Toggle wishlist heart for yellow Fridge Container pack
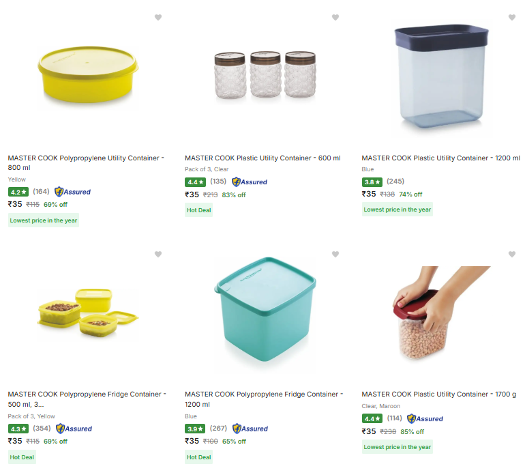525x475 pixels. coord(158,255)
